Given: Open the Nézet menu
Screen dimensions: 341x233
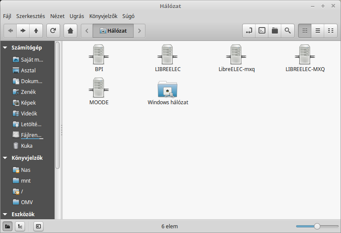Looking at the screenshot, I should pyautogui.click(x=58, y=16).
